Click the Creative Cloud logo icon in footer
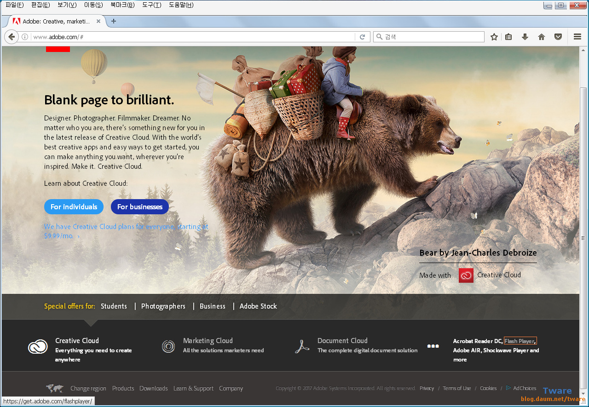Screen dimensions: 589x407 (38, 347)
